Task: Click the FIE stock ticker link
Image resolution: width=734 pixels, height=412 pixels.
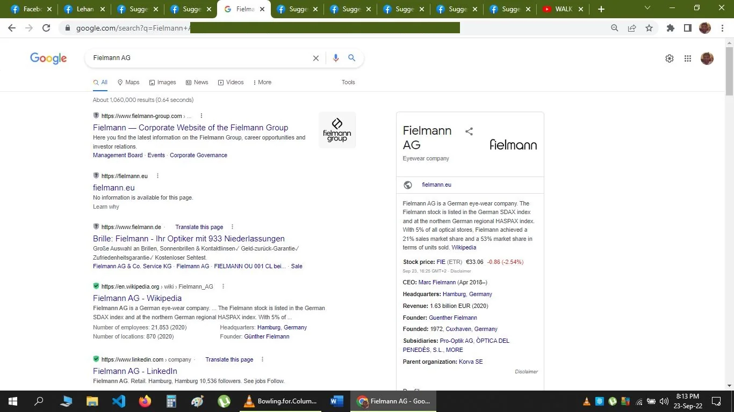Action: [x=441, y=262]
